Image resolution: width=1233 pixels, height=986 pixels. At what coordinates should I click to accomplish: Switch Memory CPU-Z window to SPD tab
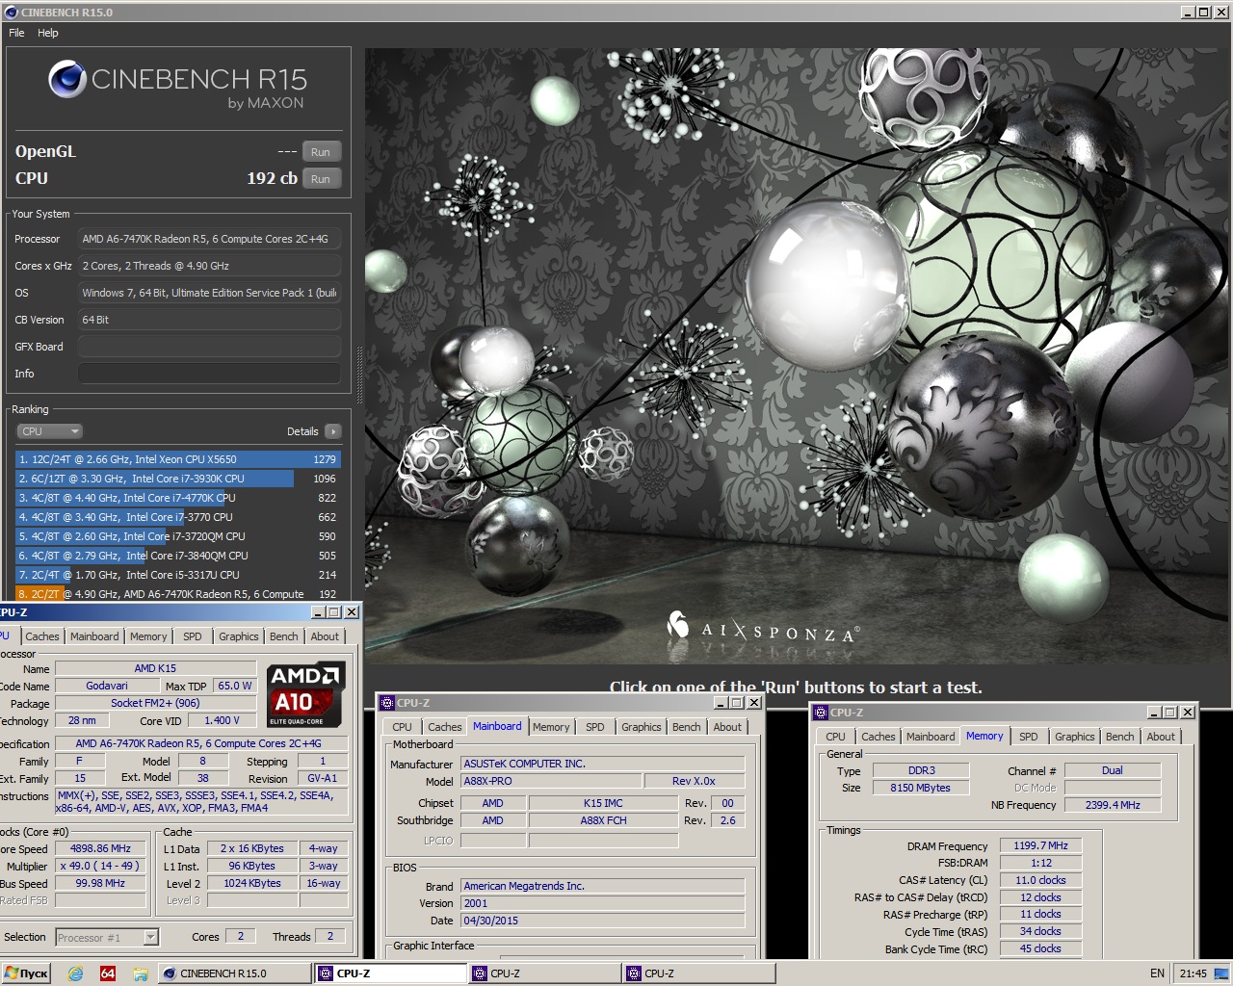click(x=1029, y=737)
